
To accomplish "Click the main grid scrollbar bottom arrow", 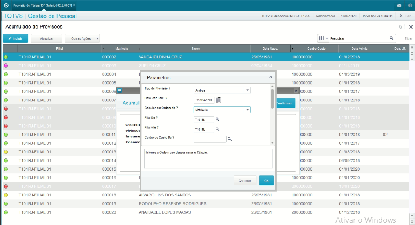I will 412,222.
